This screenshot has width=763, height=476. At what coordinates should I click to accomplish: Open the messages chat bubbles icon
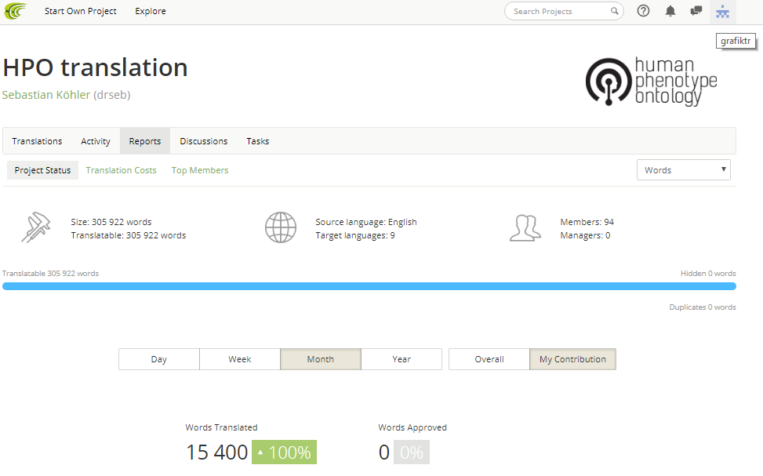[696, 11]
